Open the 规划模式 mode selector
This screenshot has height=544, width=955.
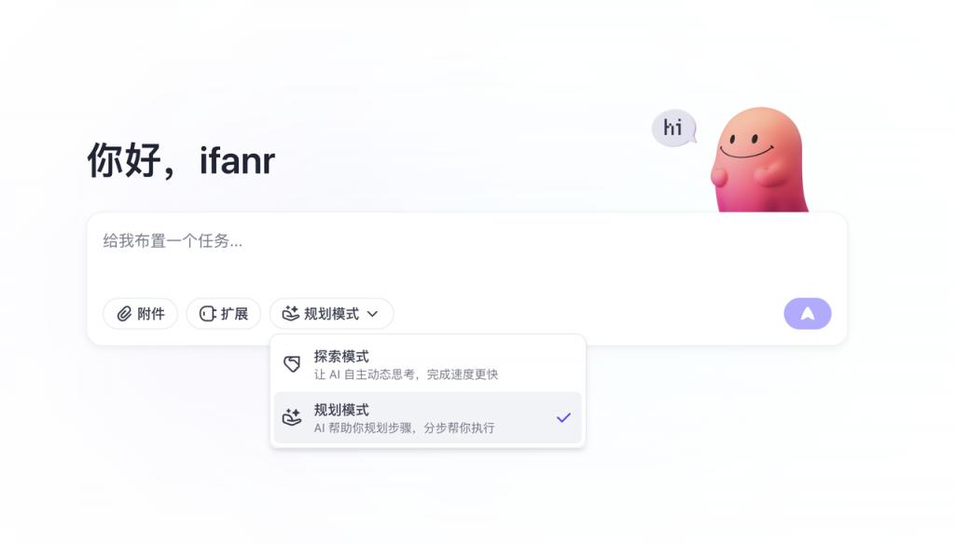[331, 314]
